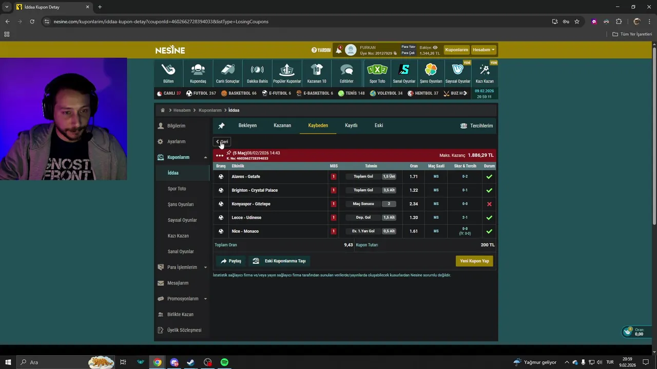657x369 pixels.
Task: Select İddaa in sidebar
Action: click(173, 173)
